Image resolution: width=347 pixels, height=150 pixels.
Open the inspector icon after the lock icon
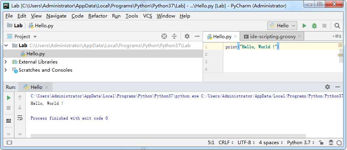(x=331, y=143)
